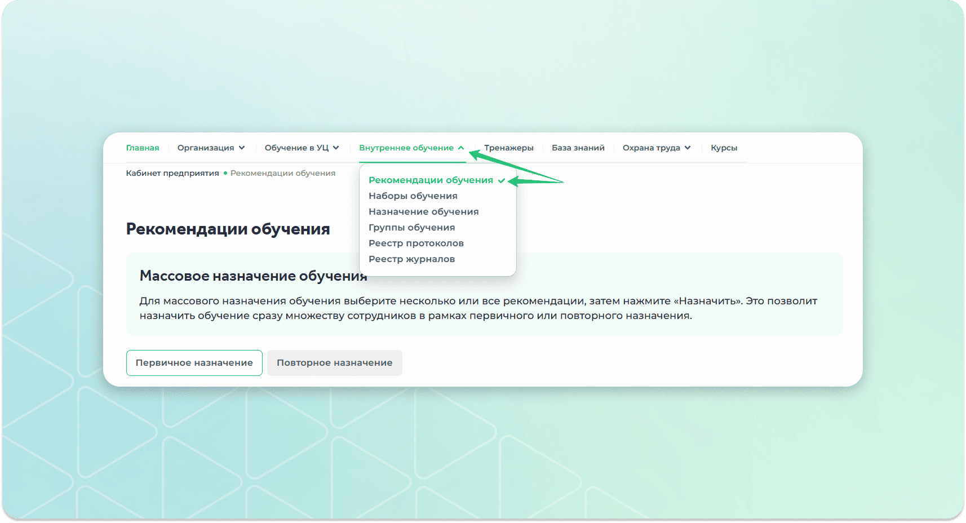Open Реестр журналов menu entry
The height and width of the screenshot is (523, 966).
(411, 259)
